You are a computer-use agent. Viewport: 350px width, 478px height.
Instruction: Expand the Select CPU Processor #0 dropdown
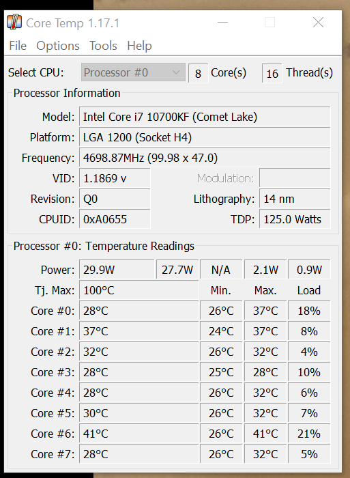pos(133,72)
